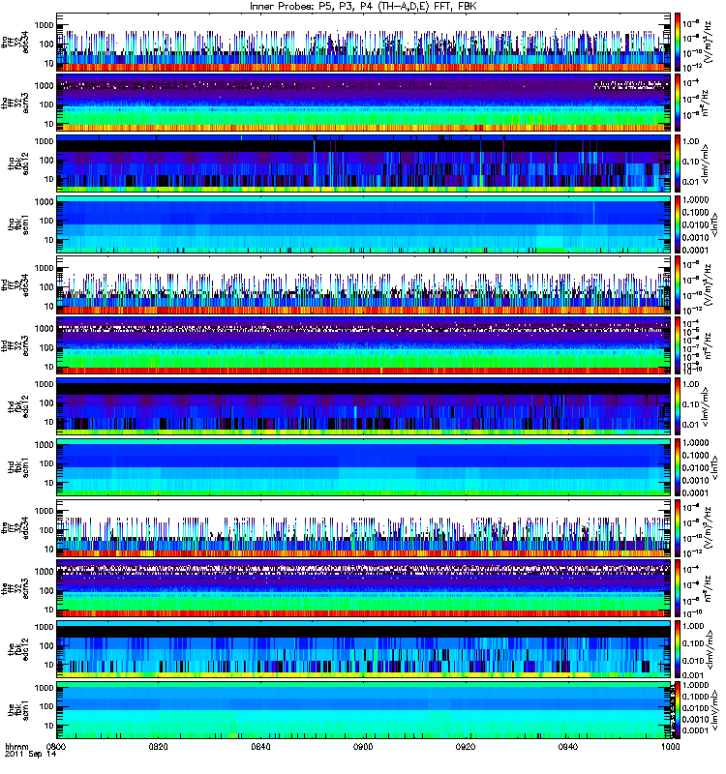
Task: Select the 0820 time axis label
Action: coord(159,746)
